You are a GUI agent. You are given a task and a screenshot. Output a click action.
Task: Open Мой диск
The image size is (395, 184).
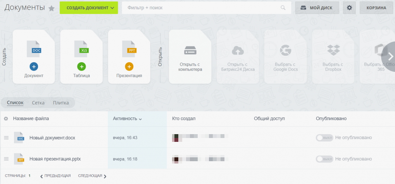[317, 8]
